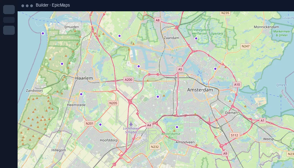The image size is (294, 168).
Task: Open the last block in the left sidebar
Action: pyautogui.click(x=9, y=30)
